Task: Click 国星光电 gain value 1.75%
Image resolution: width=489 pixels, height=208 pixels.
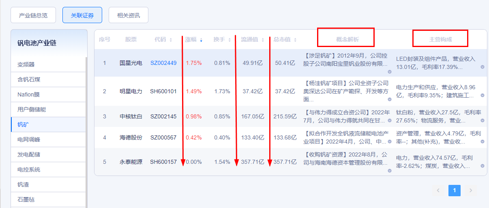Action: [194, 63]
